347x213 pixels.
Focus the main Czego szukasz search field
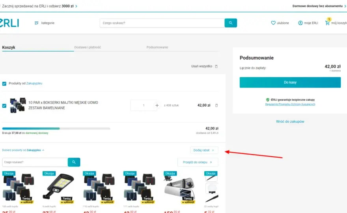(162, 23)
